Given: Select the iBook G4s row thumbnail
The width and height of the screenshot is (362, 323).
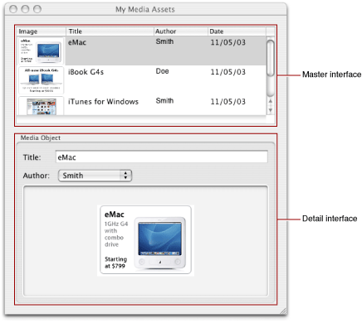Looking at the screenshot, I should point(41,80).
